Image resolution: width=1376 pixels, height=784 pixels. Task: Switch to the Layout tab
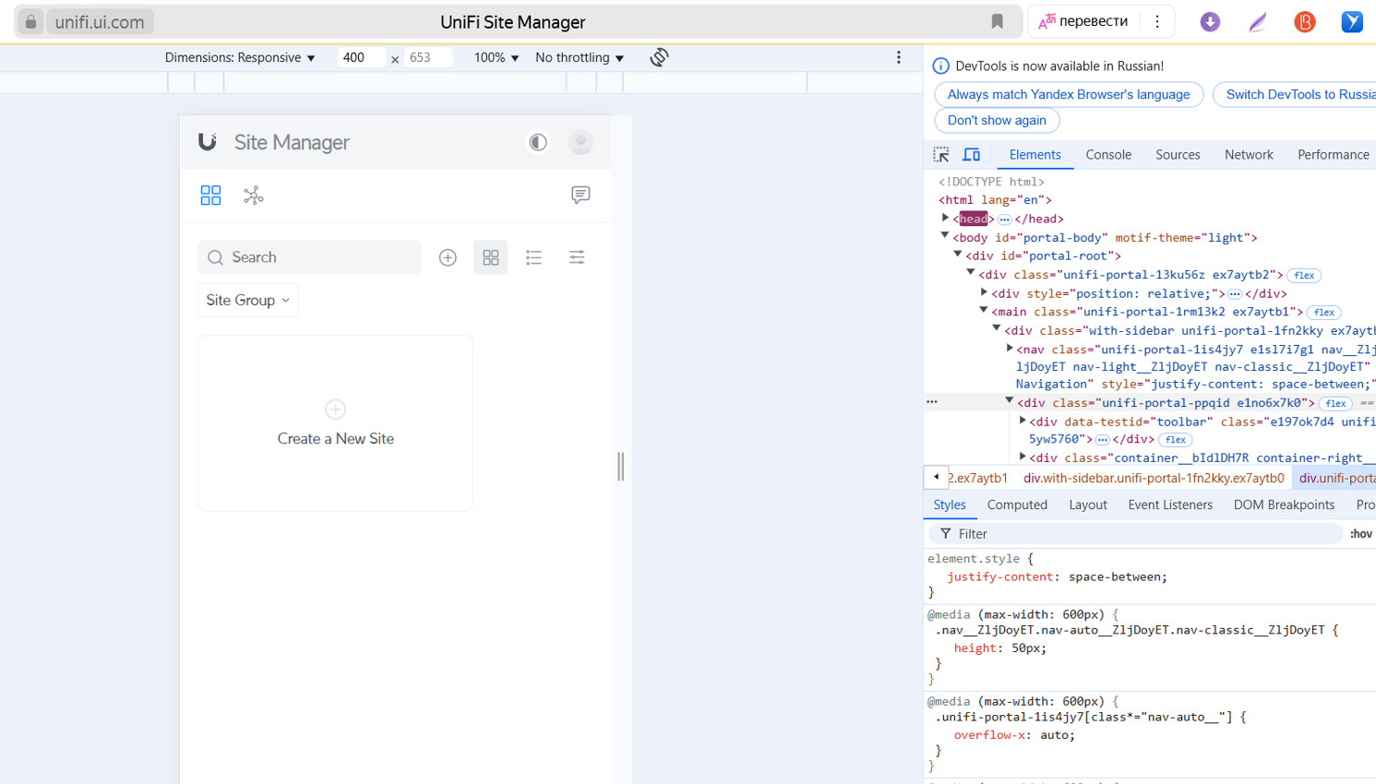point(1088,505)
